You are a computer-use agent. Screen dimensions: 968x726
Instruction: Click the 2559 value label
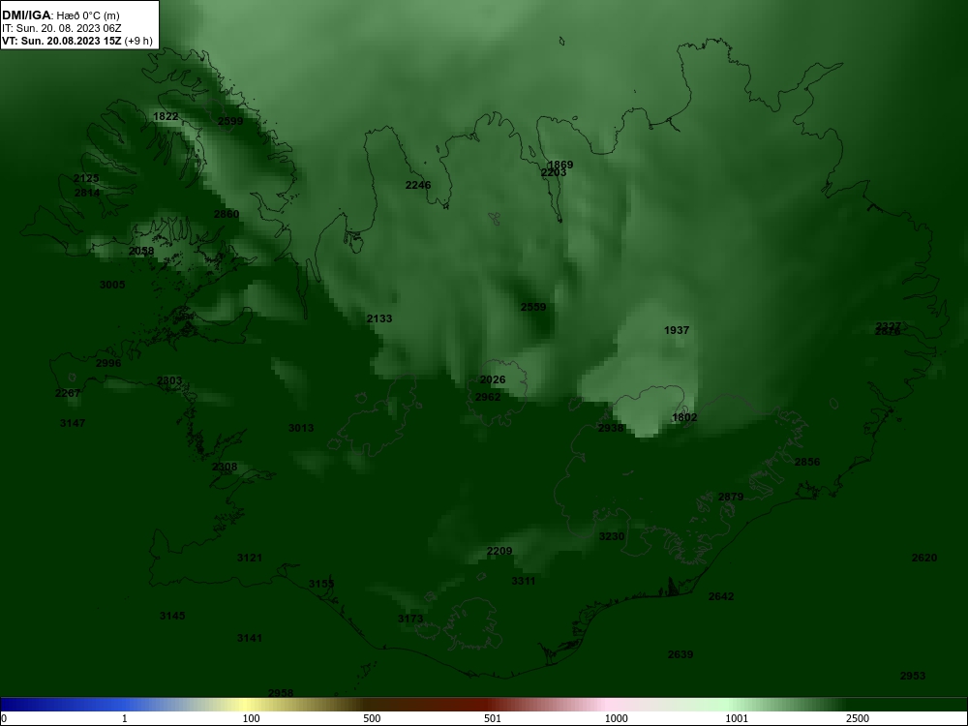click(533, 308)
